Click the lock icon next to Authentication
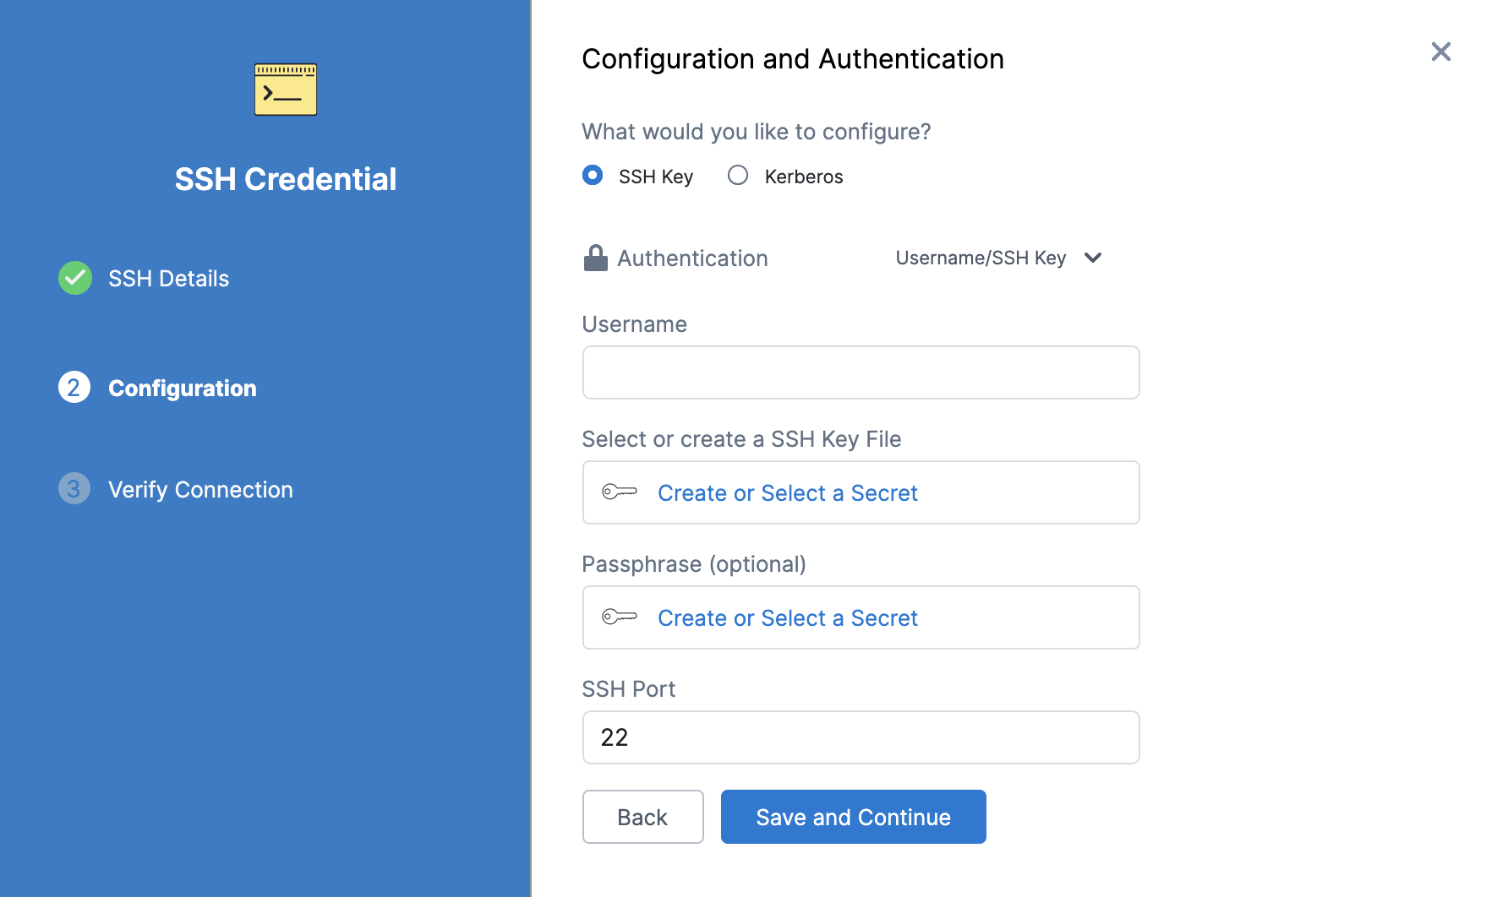 pos(595,257)
